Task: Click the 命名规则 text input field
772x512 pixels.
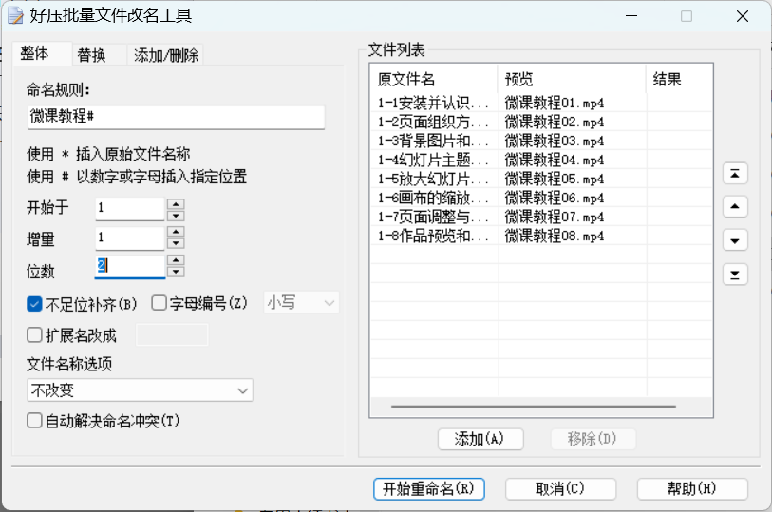Action: [176, 117]
